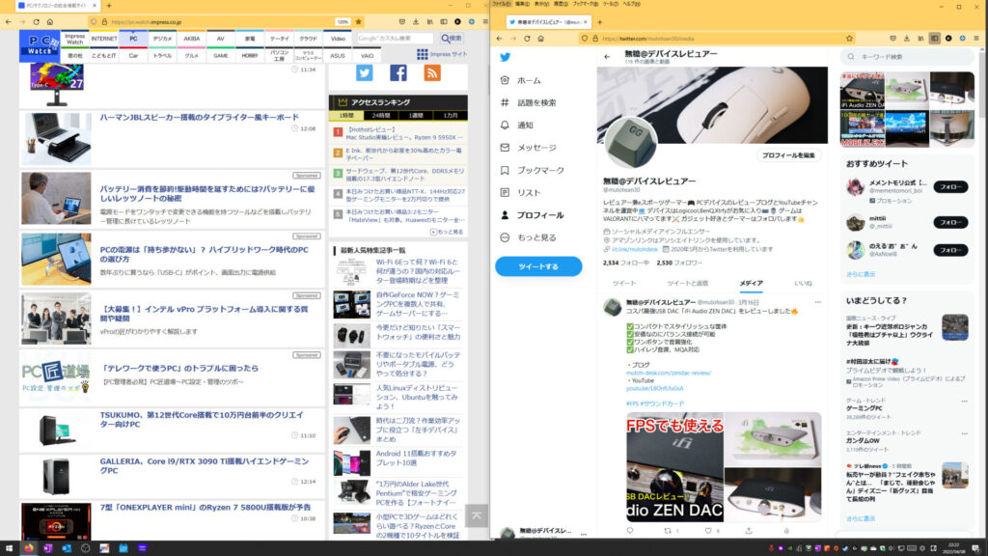
Task: Open tweet options three-dot menu
Action: click(x=818, y=302)
